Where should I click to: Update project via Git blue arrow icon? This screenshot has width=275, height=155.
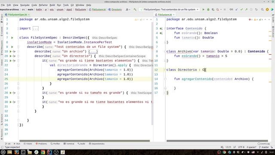(x=237, y=9)
